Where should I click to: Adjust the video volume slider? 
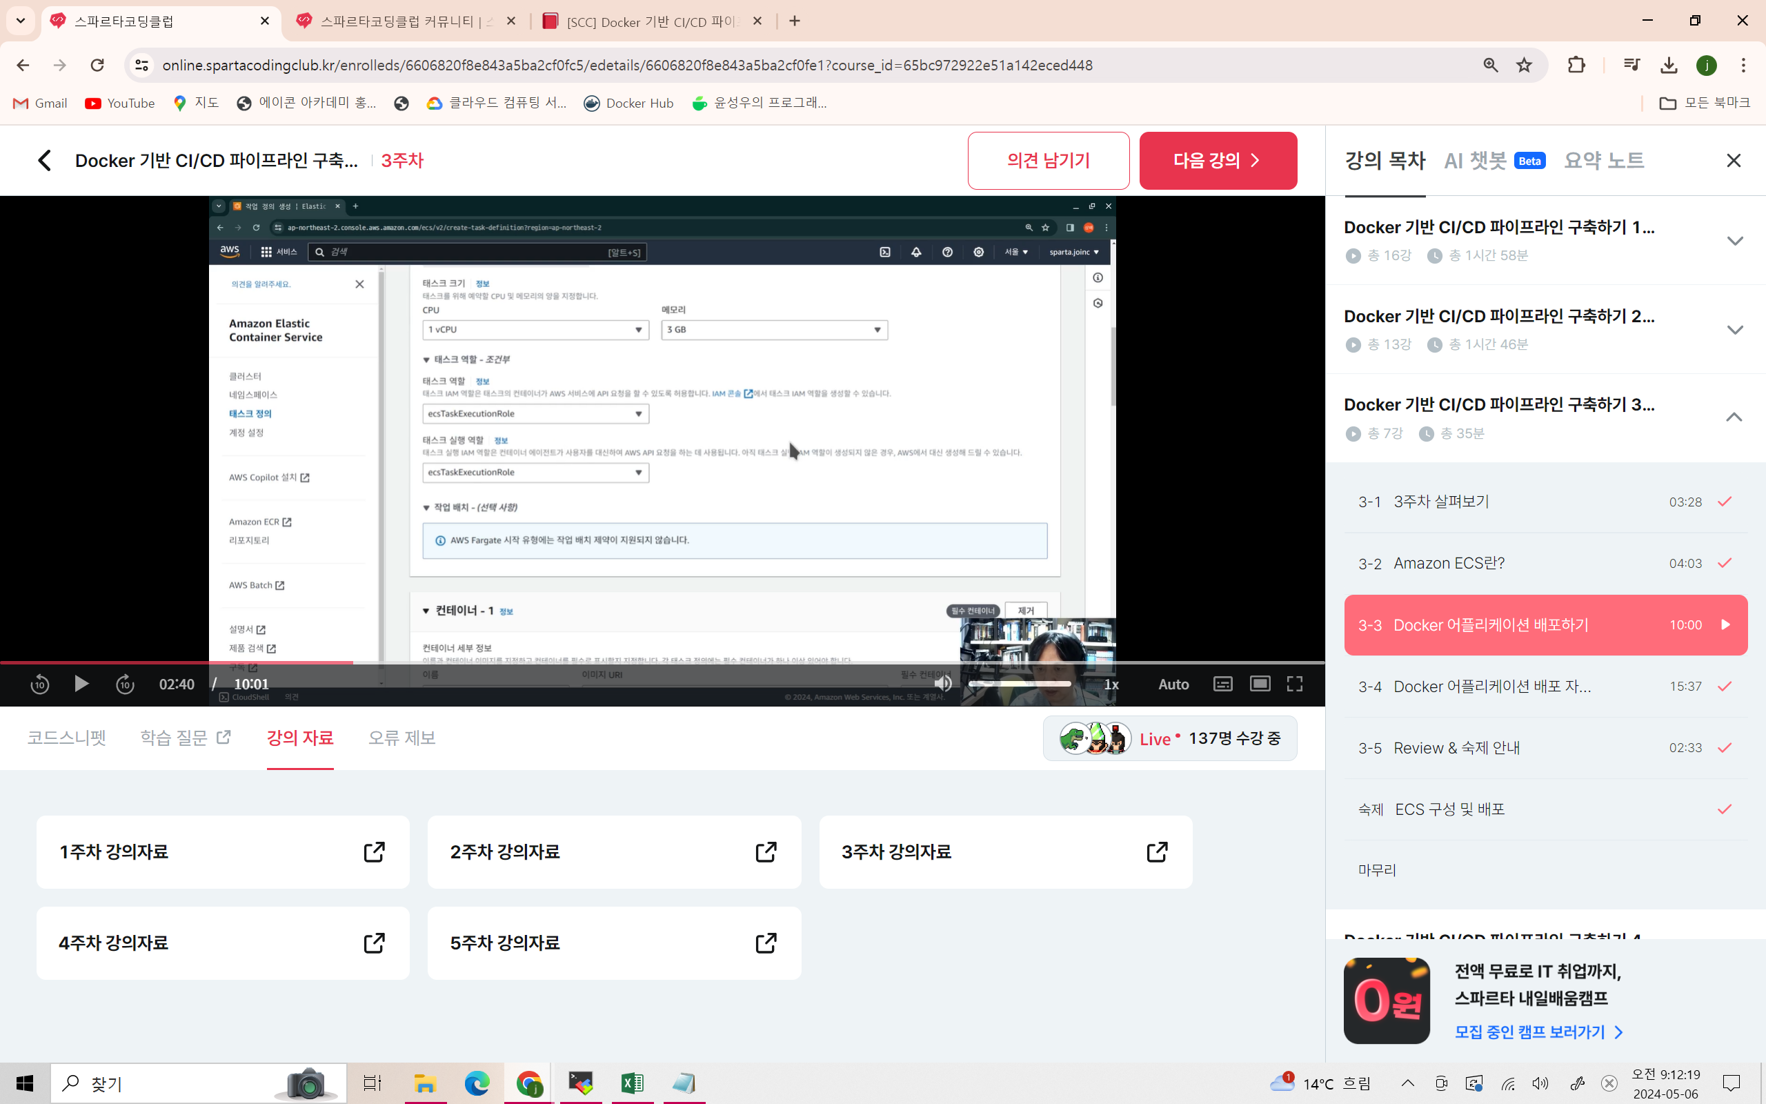click(1020, 683)
